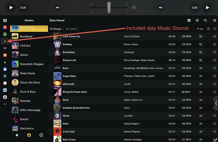Open the Beatsource source

5,69
